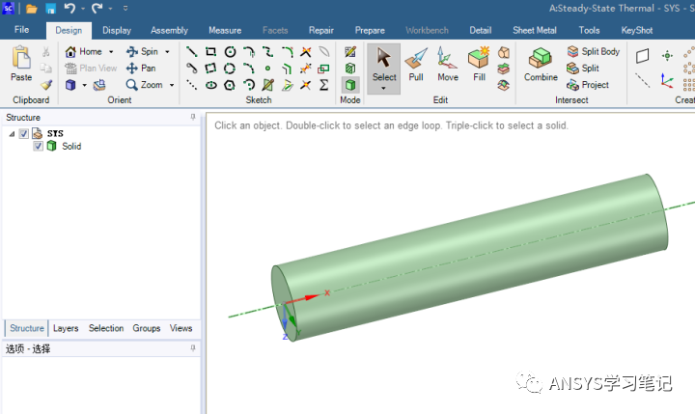
Task: Select the Pull tool
Action: (x=416, y=63)
